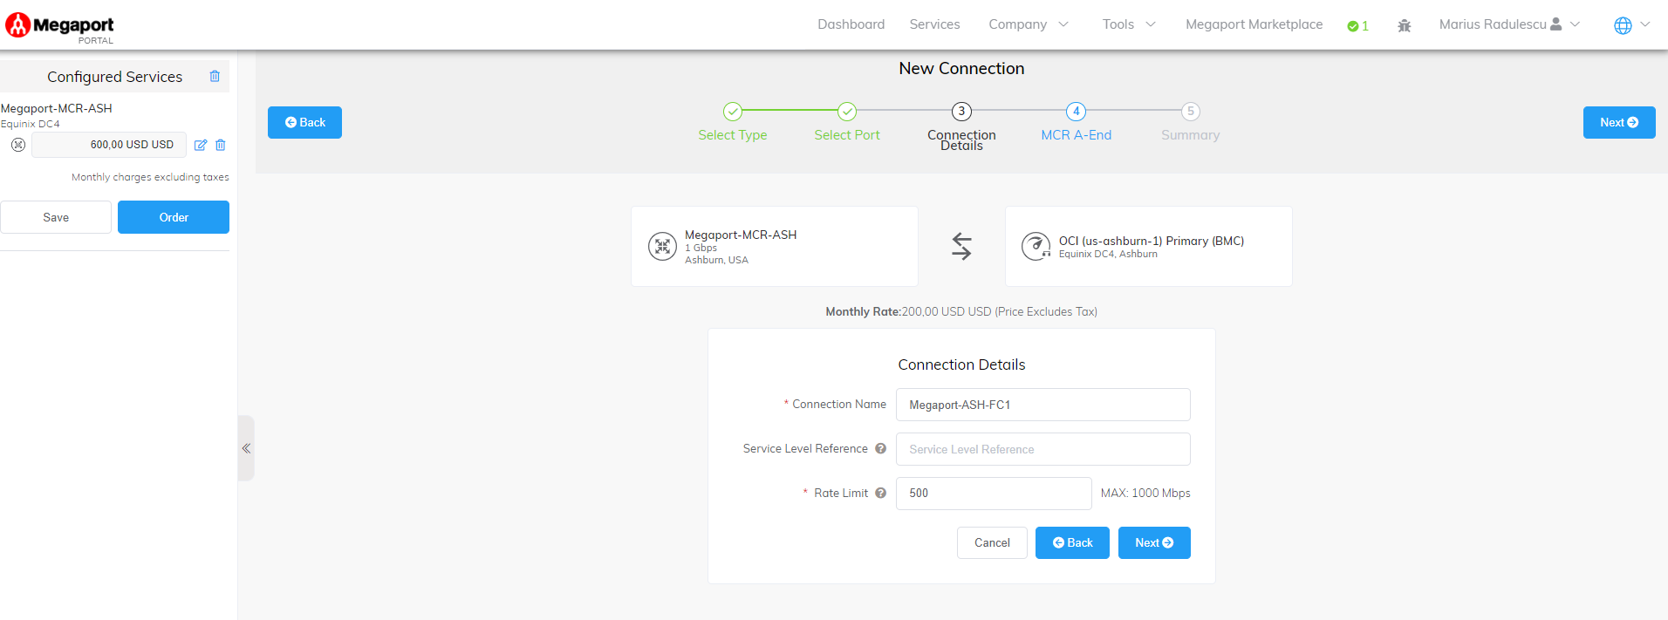
Task: Click the swap arrows icon between endpoints
Action: [961, 247]
